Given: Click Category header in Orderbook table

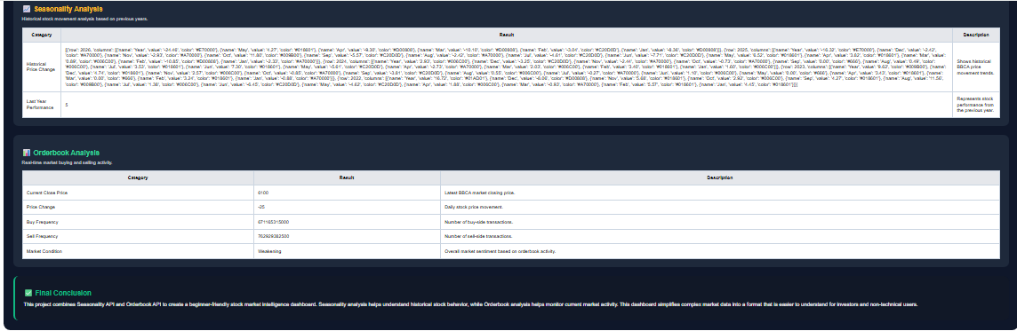Looking at the screenshot, I should 138,177.
